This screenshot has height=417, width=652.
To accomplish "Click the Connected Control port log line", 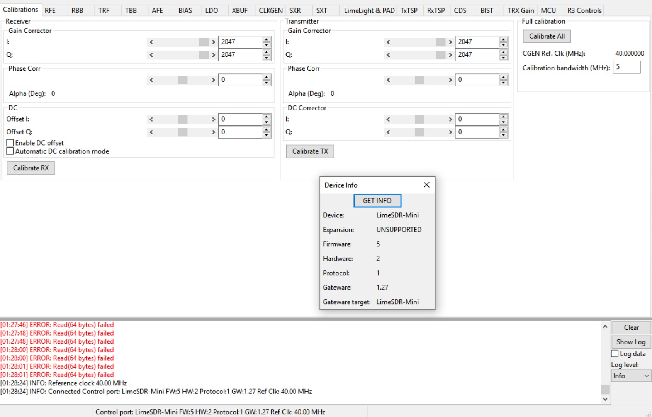I will click(156, 392).
